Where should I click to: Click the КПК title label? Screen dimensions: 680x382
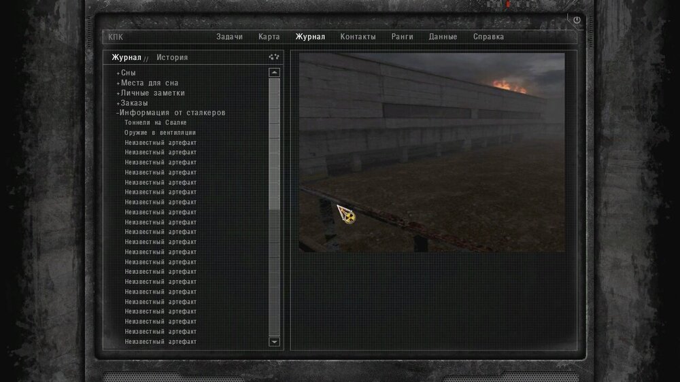(x=116, y=37)
